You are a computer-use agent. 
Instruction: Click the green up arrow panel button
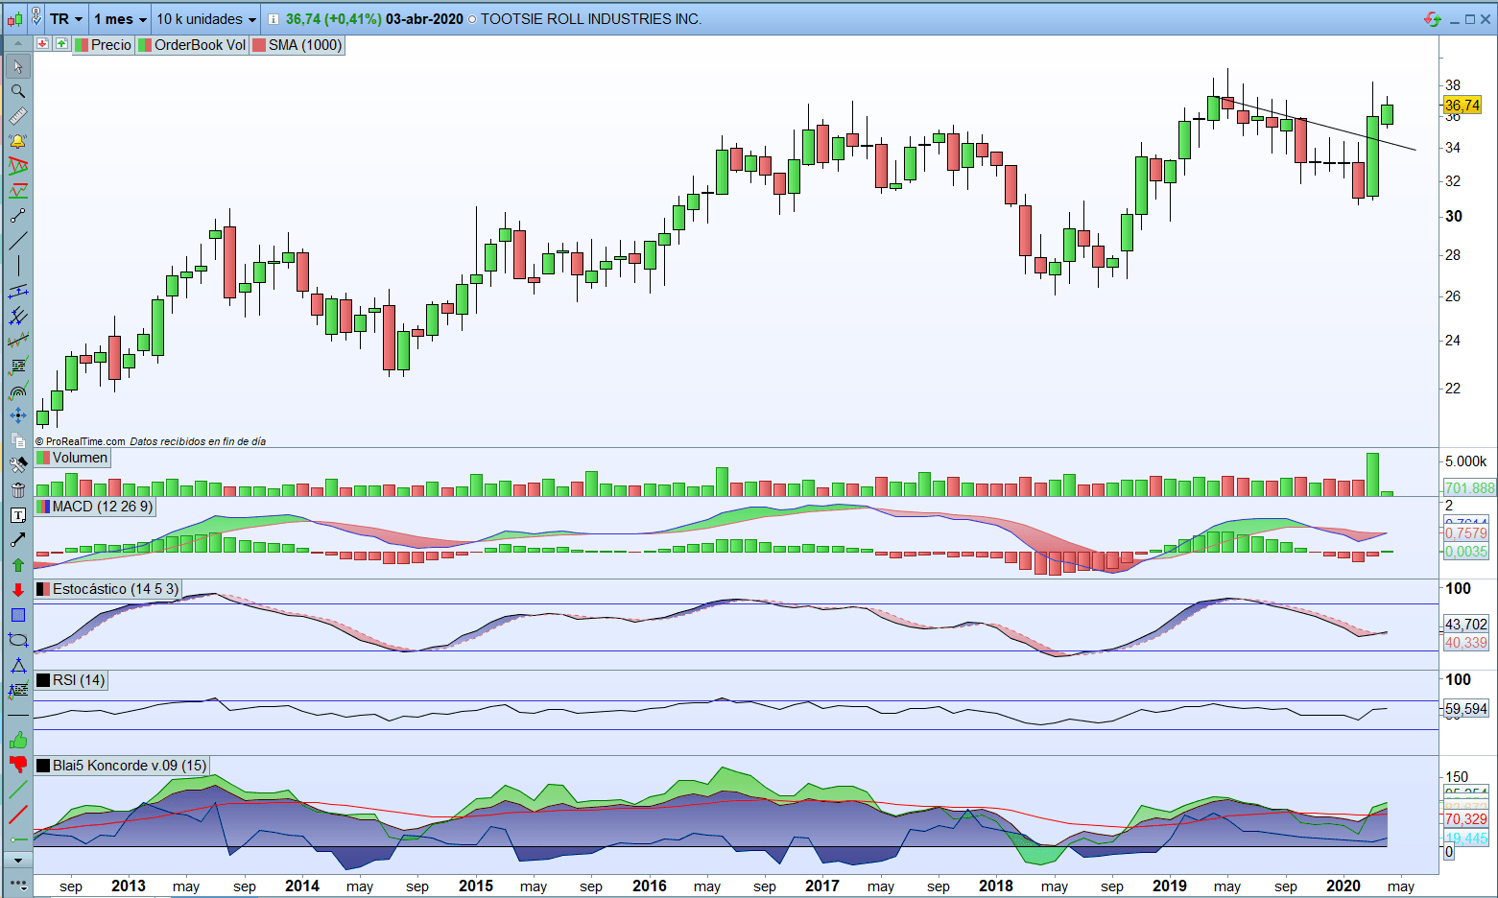point(61,44)
